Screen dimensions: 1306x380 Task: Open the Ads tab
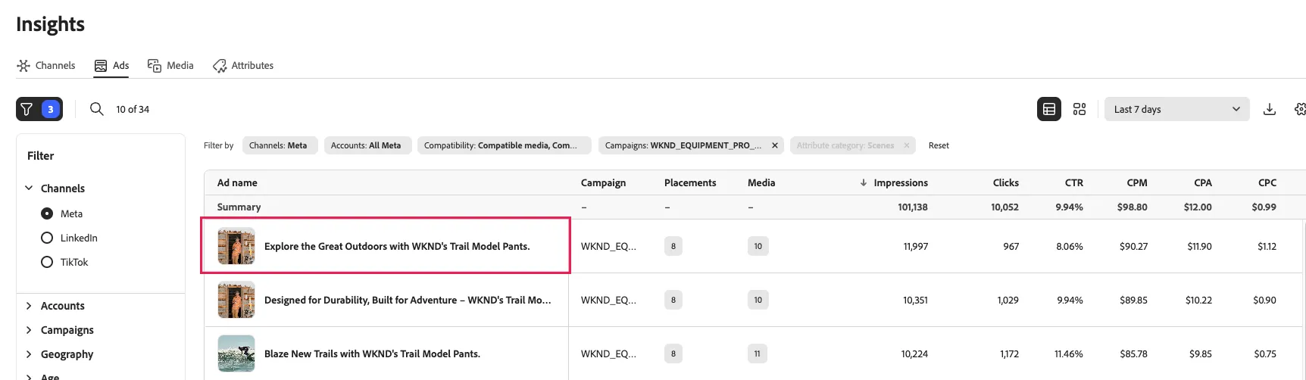111,66
